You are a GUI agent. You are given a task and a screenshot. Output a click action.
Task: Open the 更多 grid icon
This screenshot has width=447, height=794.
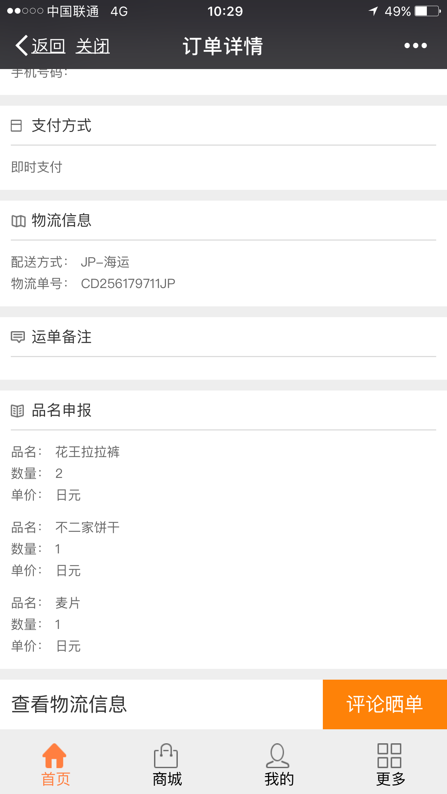pos(389,756)
